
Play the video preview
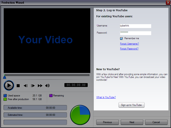click(x=9, y=86)
